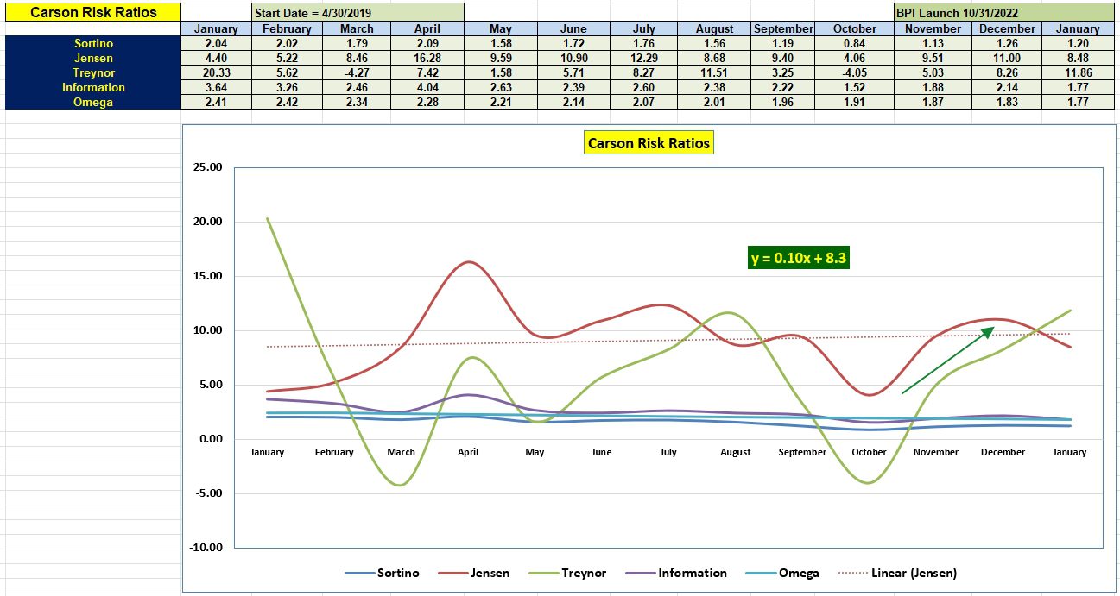
Task: Select the Treynor January cell showing 20.33
Action: click(217, 72)
